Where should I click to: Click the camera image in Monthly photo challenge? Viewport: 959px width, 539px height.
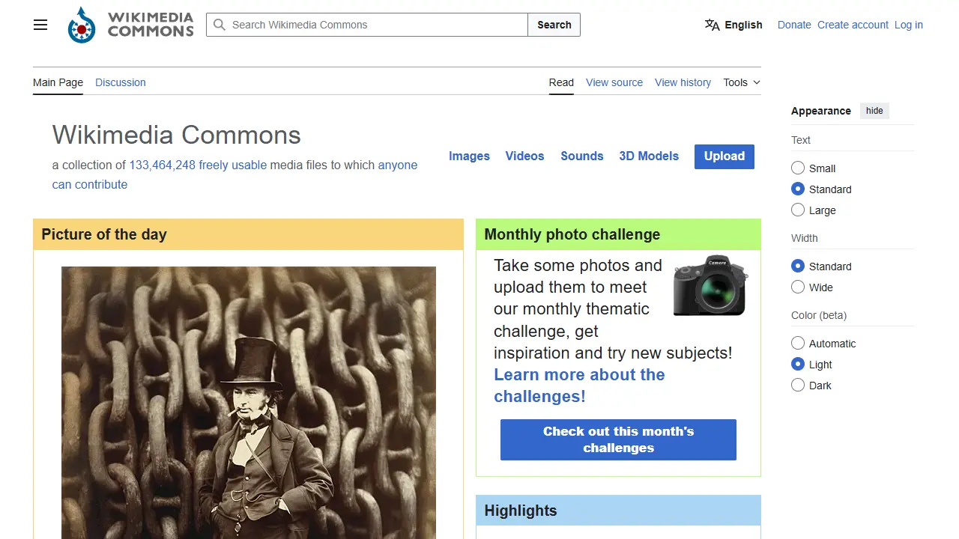(x=709, y=285)
